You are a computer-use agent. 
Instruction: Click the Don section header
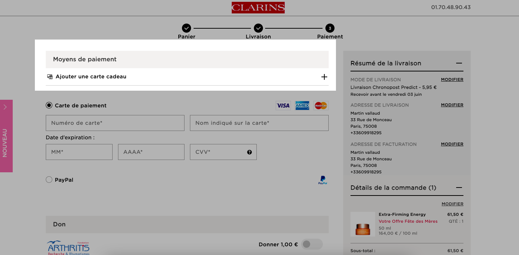click(187, 225)
